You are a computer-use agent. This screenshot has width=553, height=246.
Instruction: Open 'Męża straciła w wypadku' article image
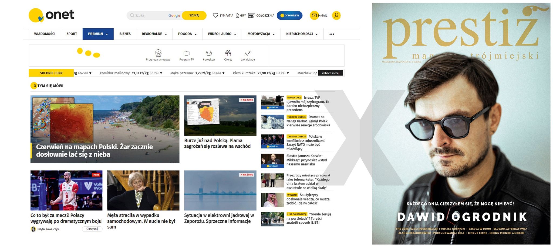pyautogui.click(x=143, y=190)
